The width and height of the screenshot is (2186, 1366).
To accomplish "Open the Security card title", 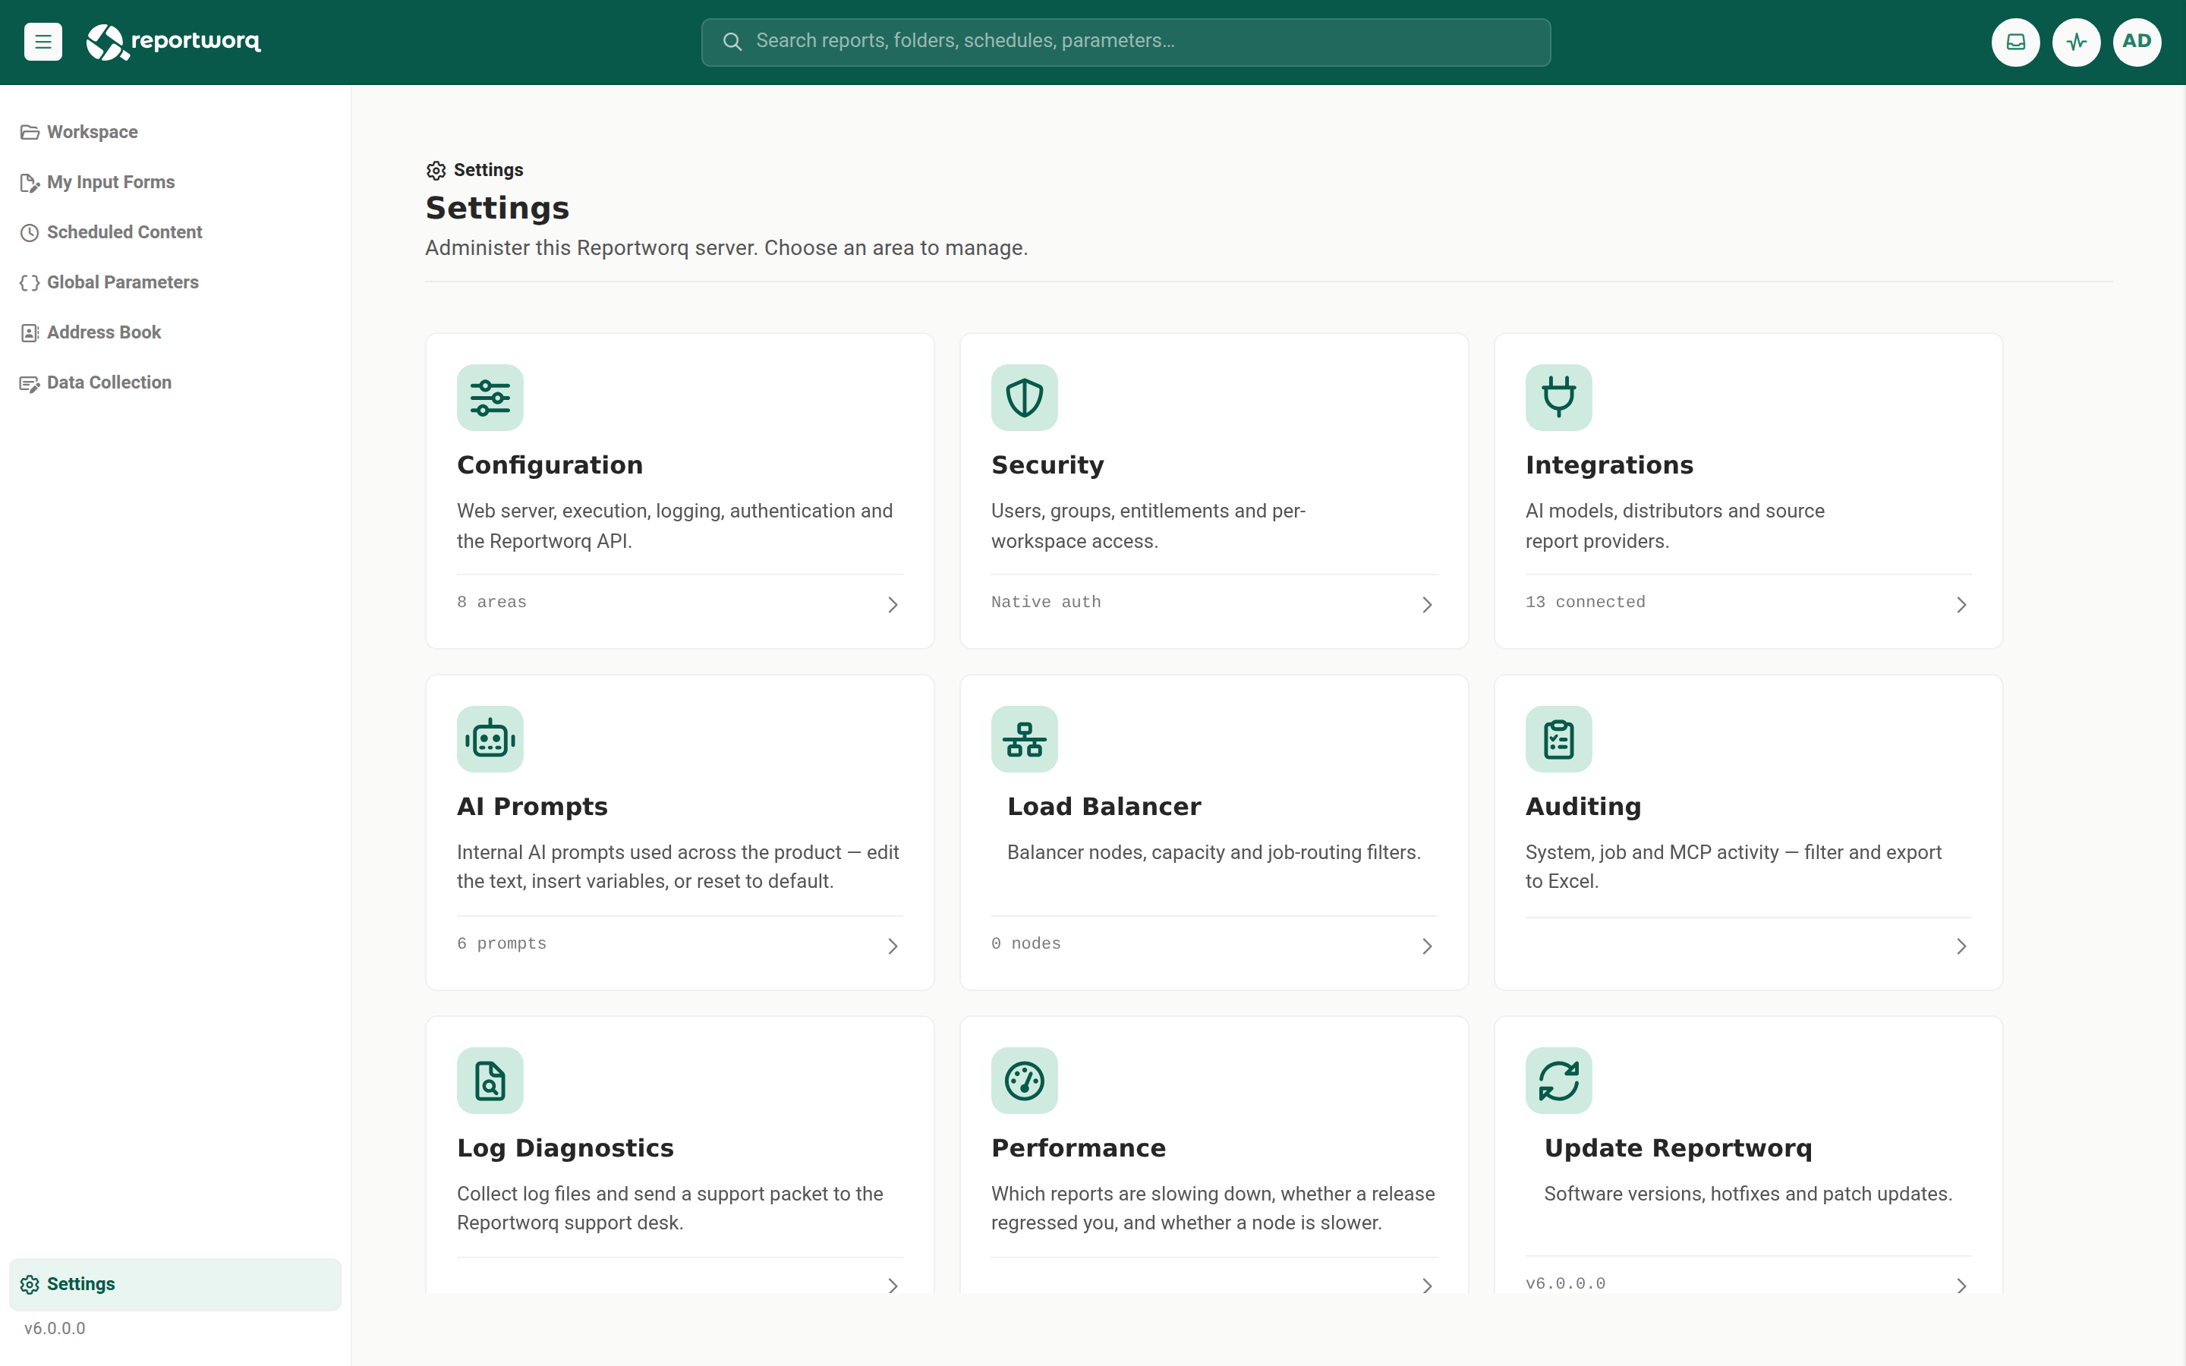I will click(x=1047, y=465).
